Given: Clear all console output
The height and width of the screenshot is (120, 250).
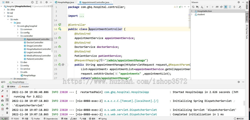Looking at the screenshot, I should (7, 113).
